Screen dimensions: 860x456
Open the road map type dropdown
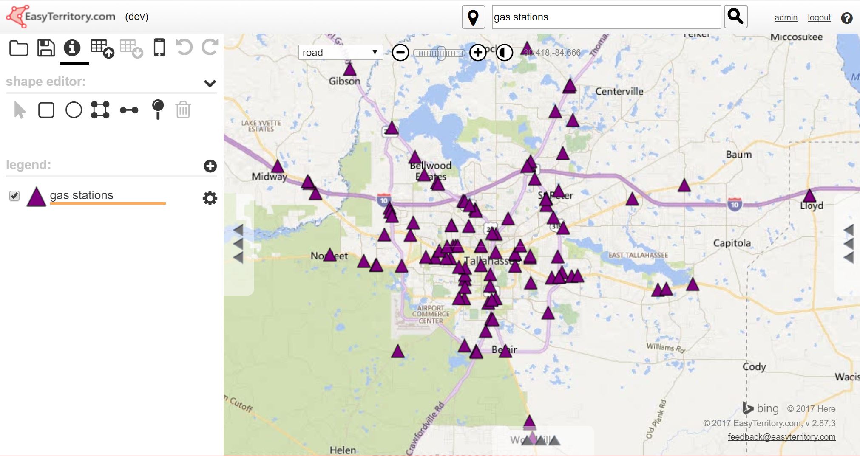[x=340, y=53]
